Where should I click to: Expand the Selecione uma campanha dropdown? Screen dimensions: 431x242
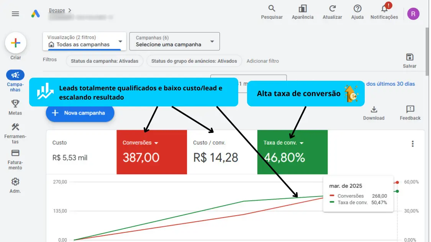(x=174, y=41)
